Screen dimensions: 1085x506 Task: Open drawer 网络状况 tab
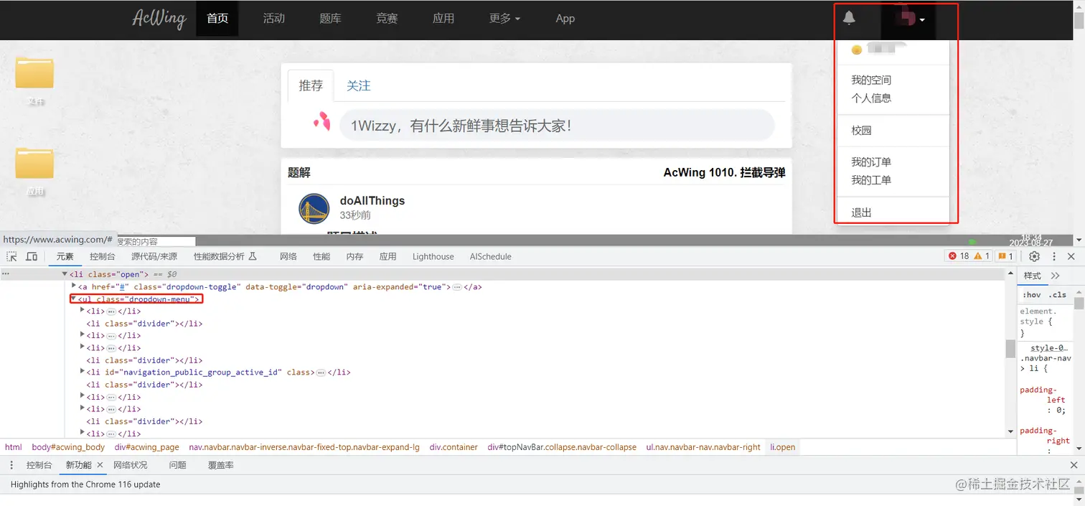(x=130, y=465)
